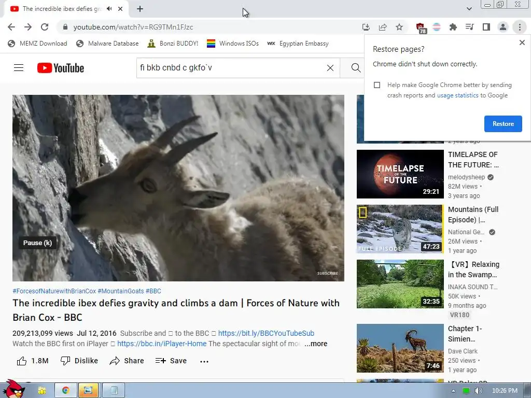Open the Chrome profile avatar
This screenshot has width=531, height=398.
pyautogui.click(x=503, y=27)
